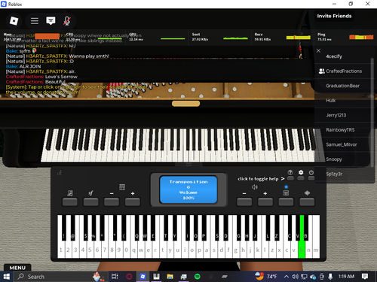Click Bake's ALR JOIN chat message

(x=23, y=66)
